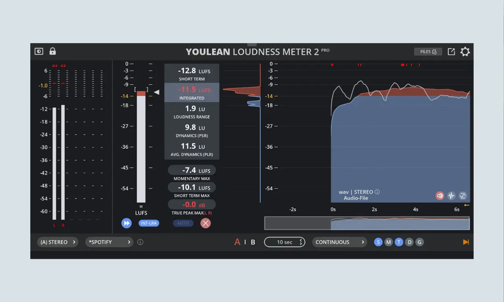Click the history overview timeline strip

(367, 223)
